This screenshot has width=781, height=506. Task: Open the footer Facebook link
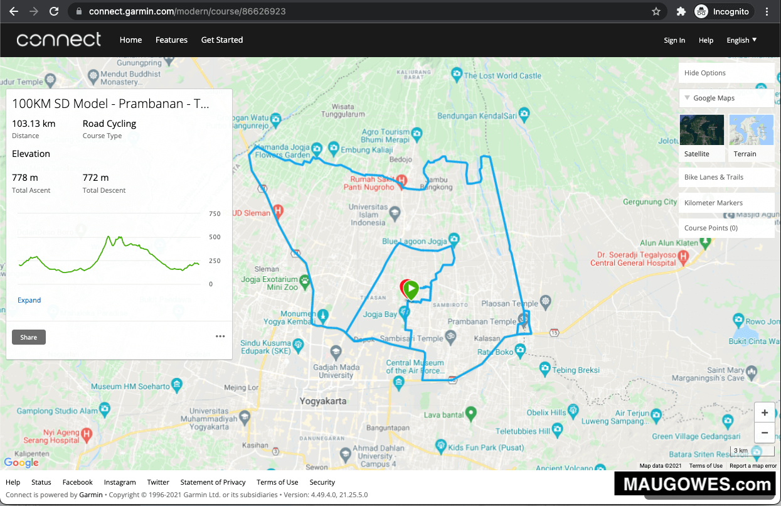[77, 482]
